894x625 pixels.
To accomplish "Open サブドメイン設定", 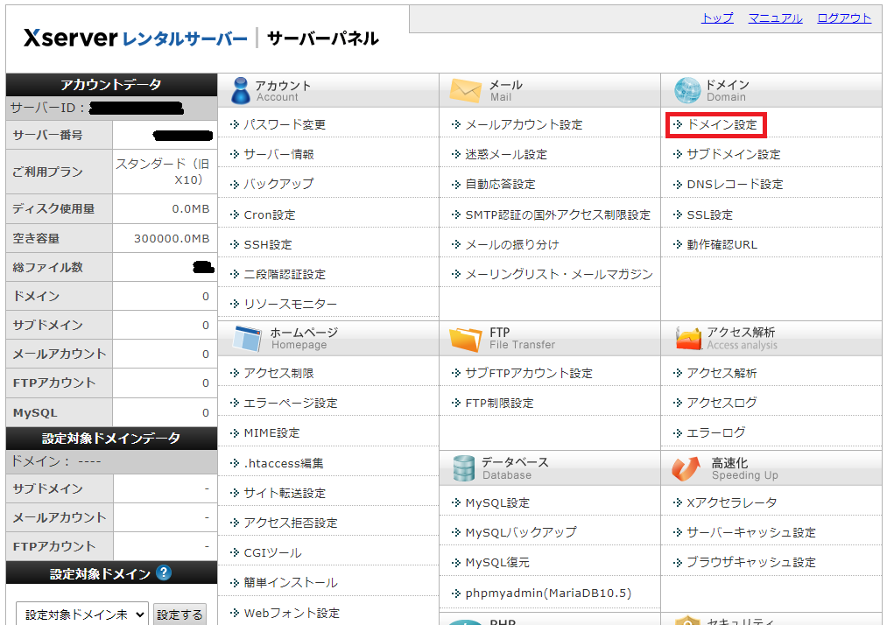I will (733, 154).
